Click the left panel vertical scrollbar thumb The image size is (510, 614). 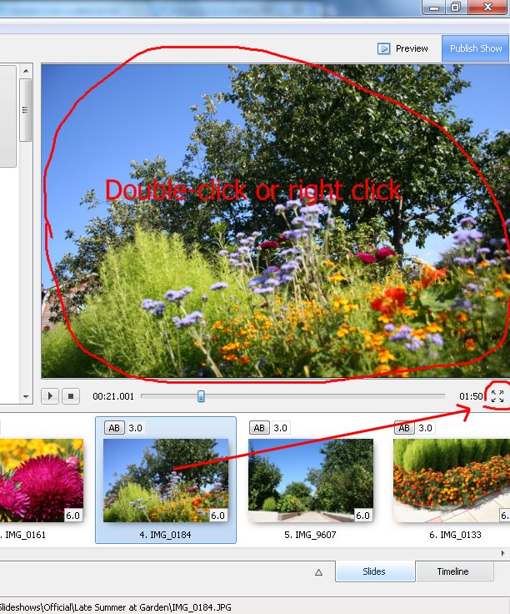point(26,110)
